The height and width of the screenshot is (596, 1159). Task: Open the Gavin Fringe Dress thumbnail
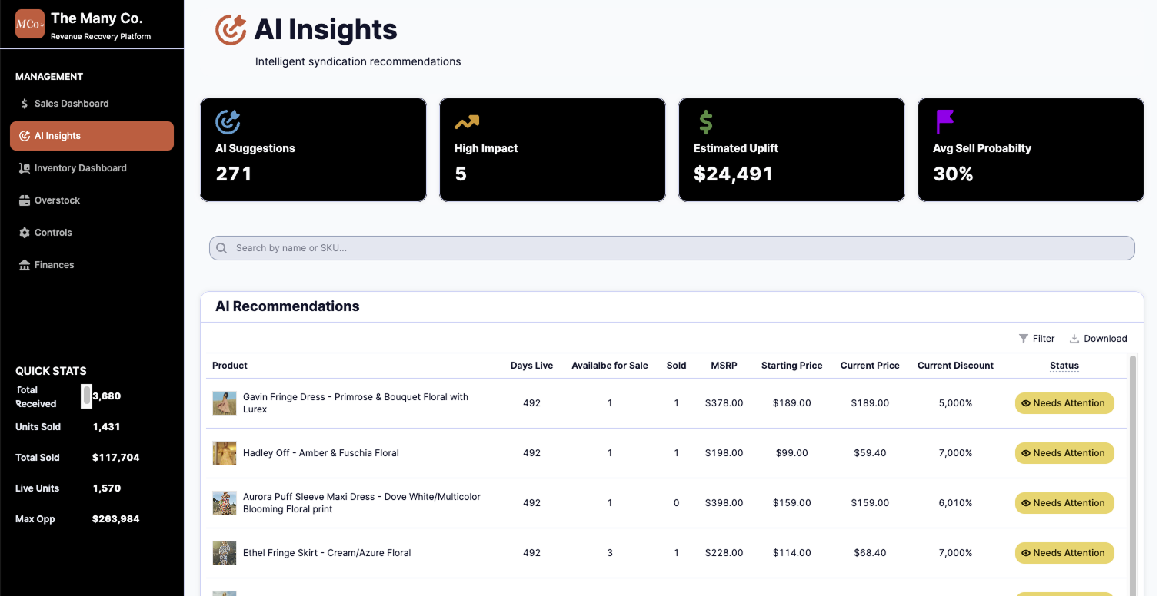pyautogui.click(x=225, y=403)
